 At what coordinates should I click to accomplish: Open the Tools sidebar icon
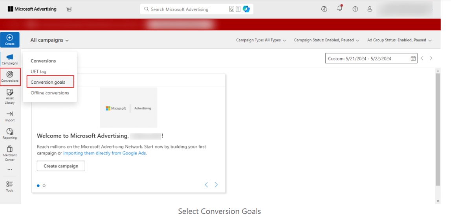[x=10, y=186]
